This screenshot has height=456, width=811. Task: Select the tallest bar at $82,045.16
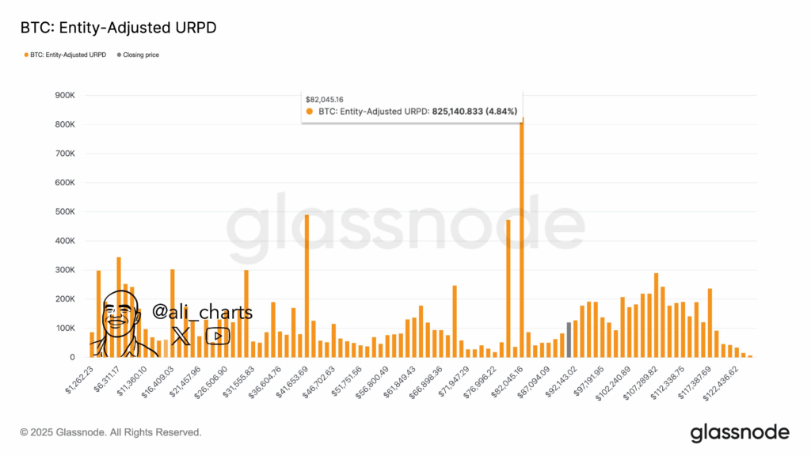pos(522,237)
